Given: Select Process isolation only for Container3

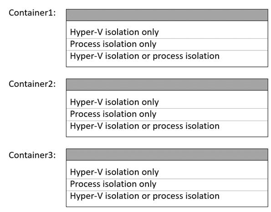Looking at the screenshot, I should click(167, 185).
